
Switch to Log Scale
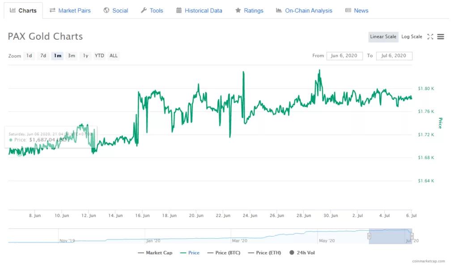pos(411,37)
